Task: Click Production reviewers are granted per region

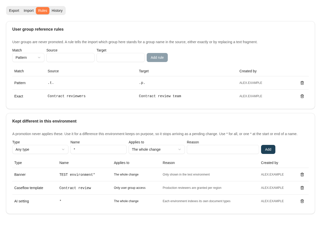Action: pyautogui.click(x=192, y=188)
